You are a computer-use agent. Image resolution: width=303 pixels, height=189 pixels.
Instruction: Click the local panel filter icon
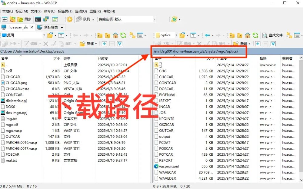coord(61,35)
